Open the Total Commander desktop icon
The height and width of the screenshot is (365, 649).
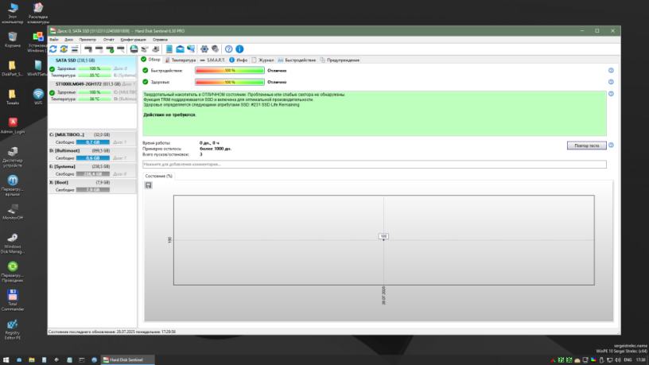pos(13,300)
